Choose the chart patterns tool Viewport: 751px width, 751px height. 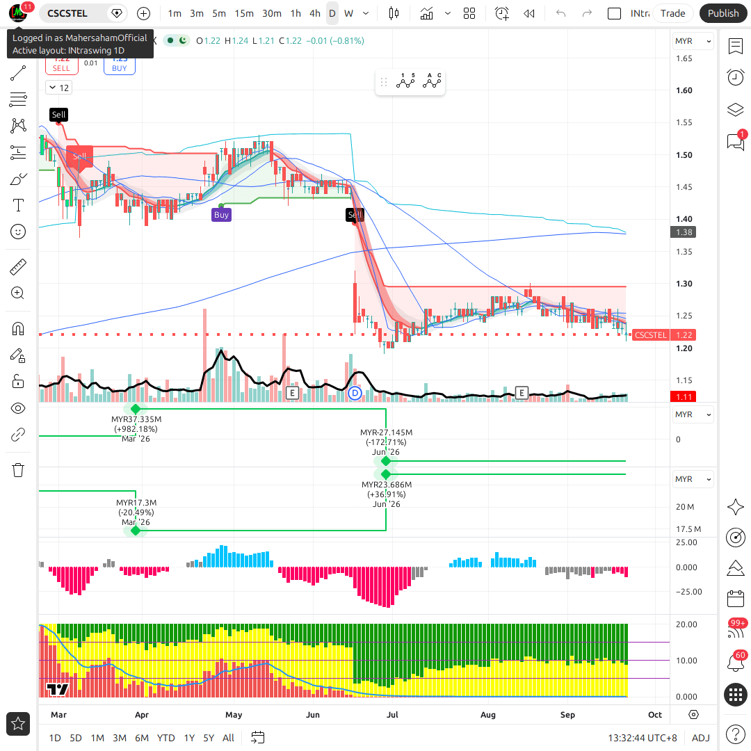(18, 126)
